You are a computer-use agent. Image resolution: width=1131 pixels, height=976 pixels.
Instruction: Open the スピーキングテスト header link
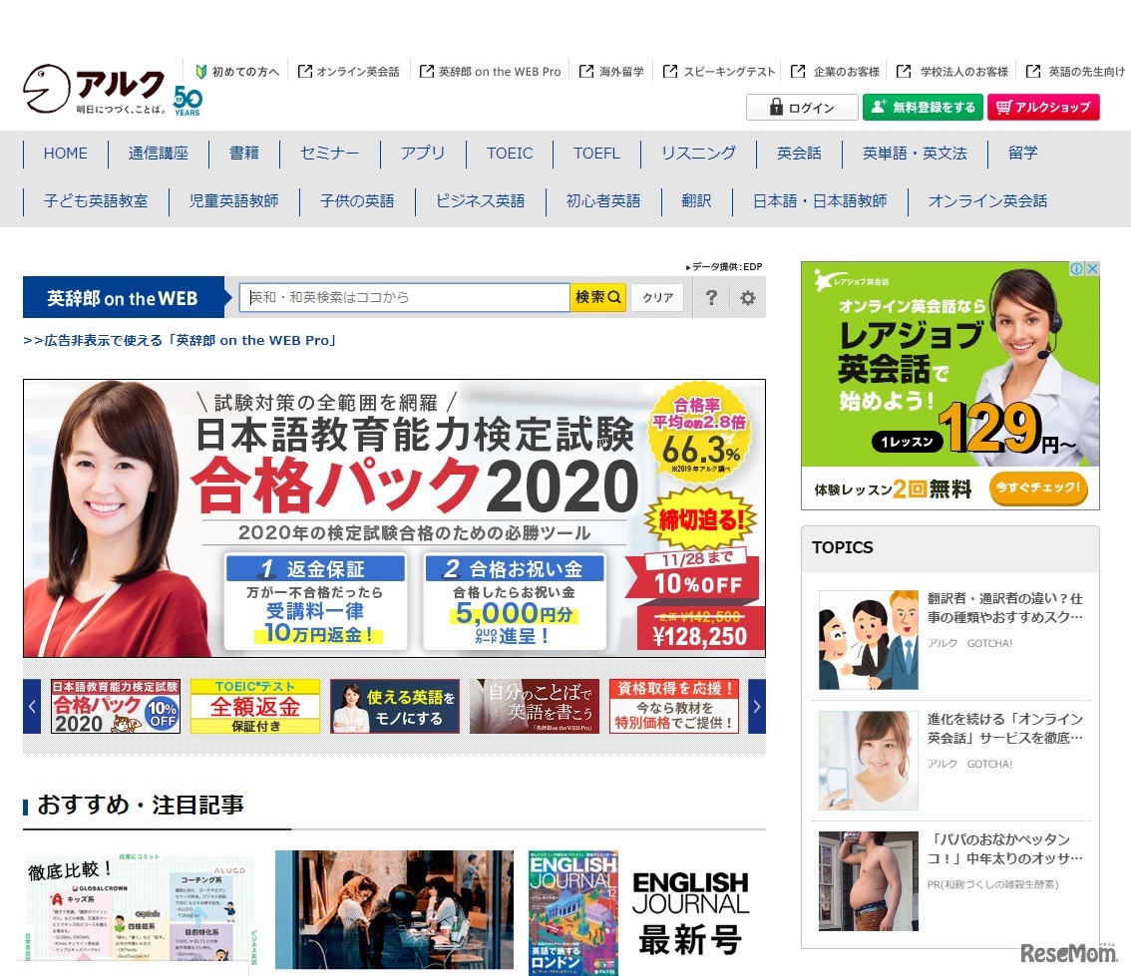(x=719, y=72)
